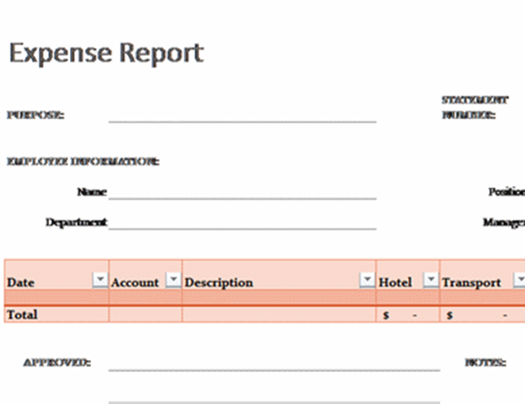Open the Description column filter dropdown
Screen dimensions: 525x404
366,280
